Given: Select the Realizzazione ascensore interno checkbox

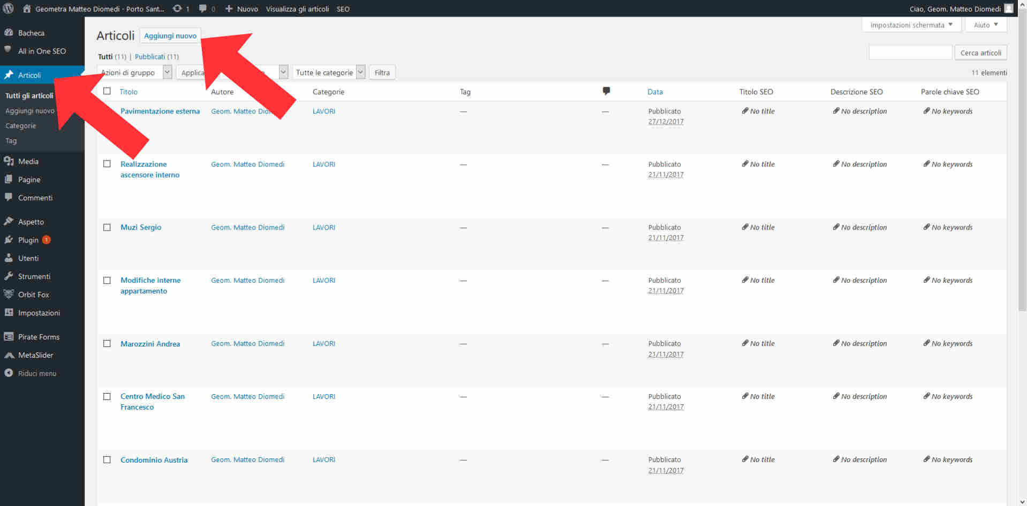Looking at the screenshot, I should click(x=107, y=164).
